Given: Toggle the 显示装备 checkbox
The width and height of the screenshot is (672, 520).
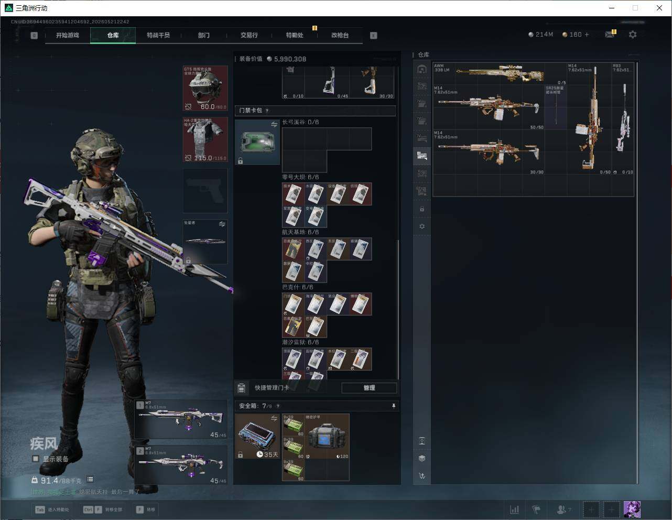Looking at the screenshot, I should (x=36, y=459).
